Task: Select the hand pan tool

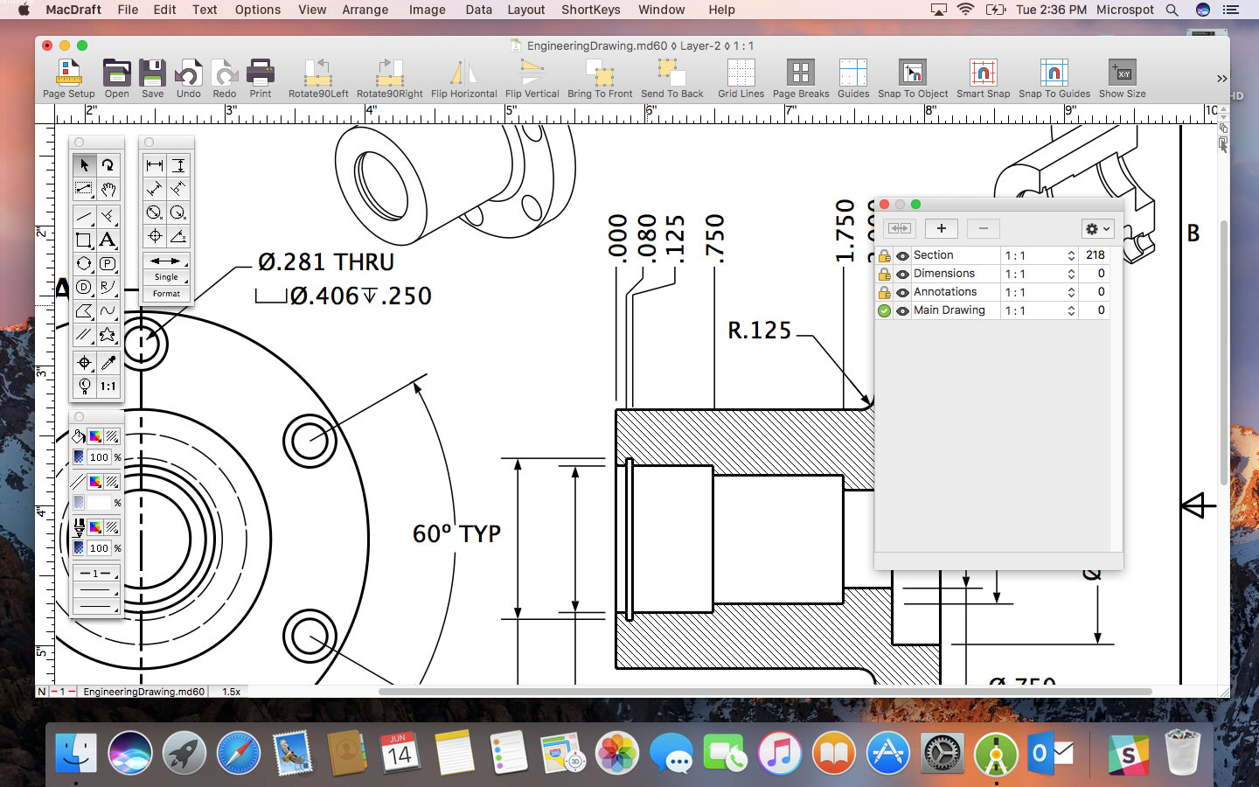Action: [108, 189]
